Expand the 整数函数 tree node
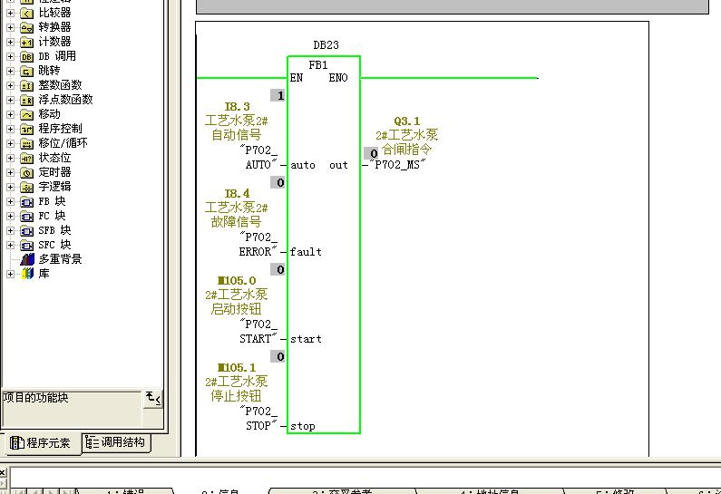The image size is (721, 494). (x=10, y=85)
